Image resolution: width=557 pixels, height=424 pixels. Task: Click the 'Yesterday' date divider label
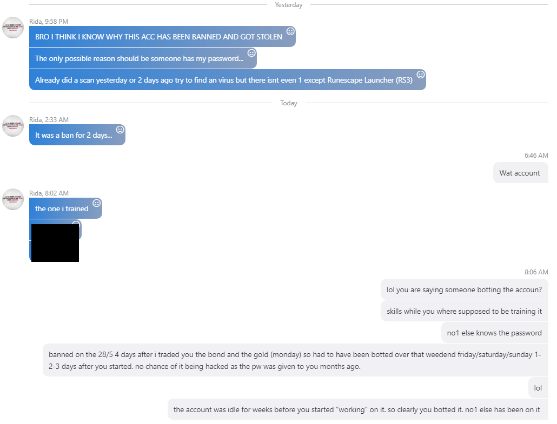289,5
